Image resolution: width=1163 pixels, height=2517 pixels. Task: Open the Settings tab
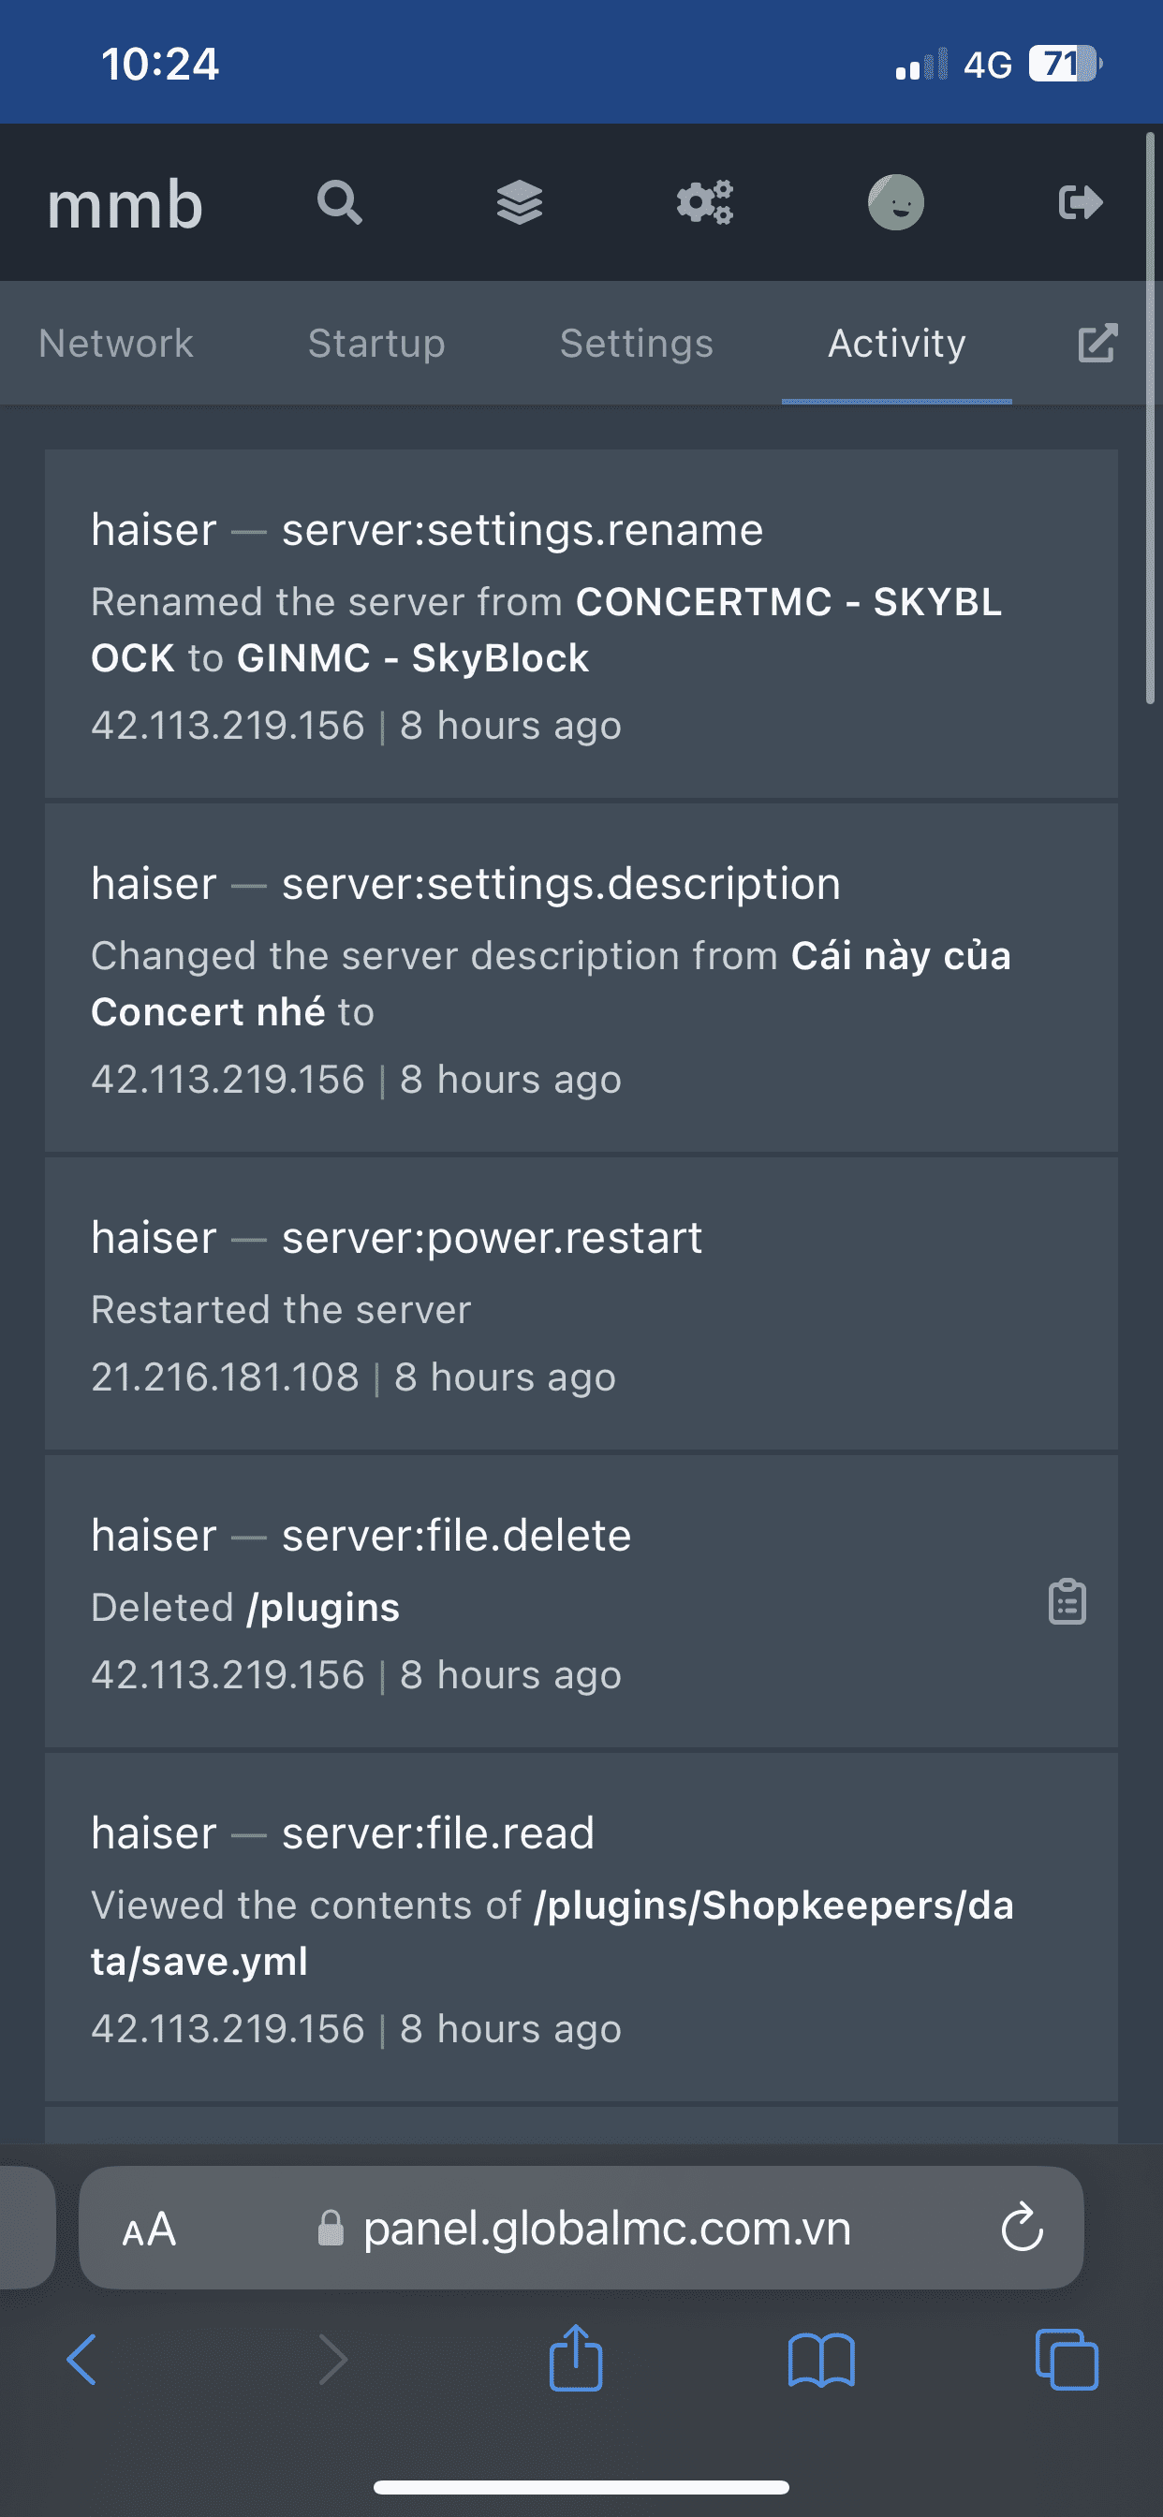636,344
